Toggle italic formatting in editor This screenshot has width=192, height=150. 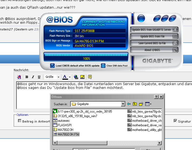[33, 77]
